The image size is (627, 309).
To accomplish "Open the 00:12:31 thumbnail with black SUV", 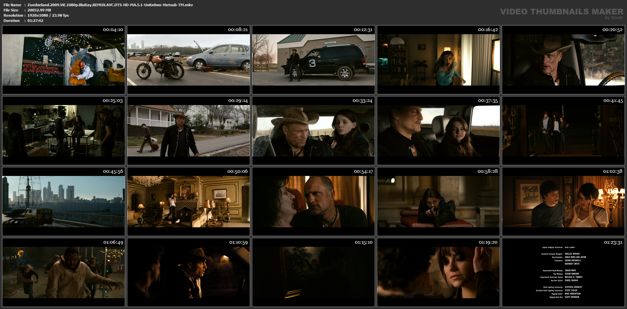I will [x=313, y=60].
